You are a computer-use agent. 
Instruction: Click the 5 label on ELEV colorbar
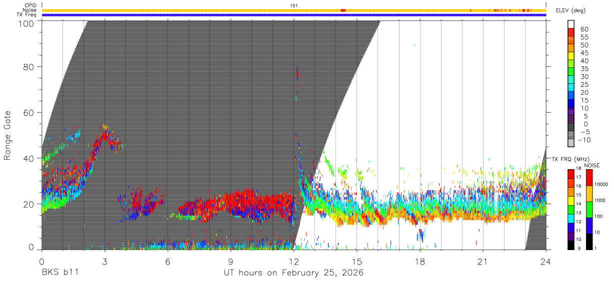click(x=585, y=116)
